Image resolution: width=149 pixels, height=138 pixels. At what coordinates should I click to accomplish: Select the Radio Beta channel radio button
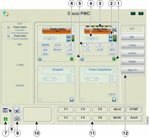[82, 29]
